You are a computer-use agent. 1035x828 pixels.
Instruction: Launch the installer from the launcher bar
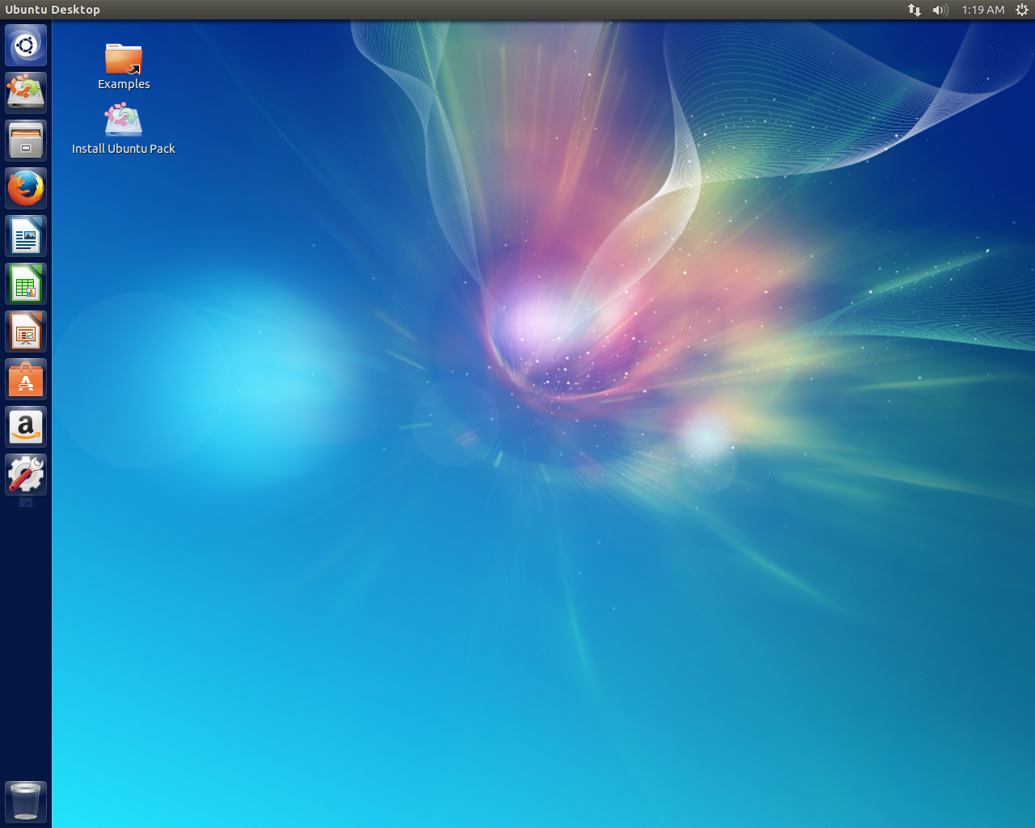pos(26,93)
